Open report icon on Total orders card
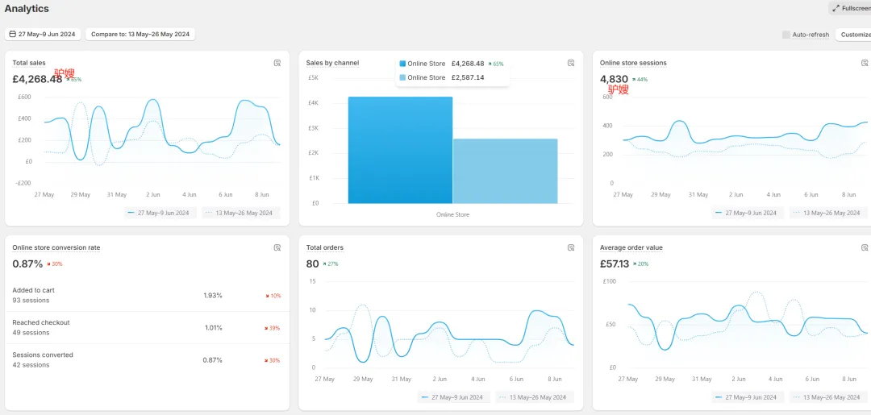This screenshot has height=415, width=871. (570, 248)
